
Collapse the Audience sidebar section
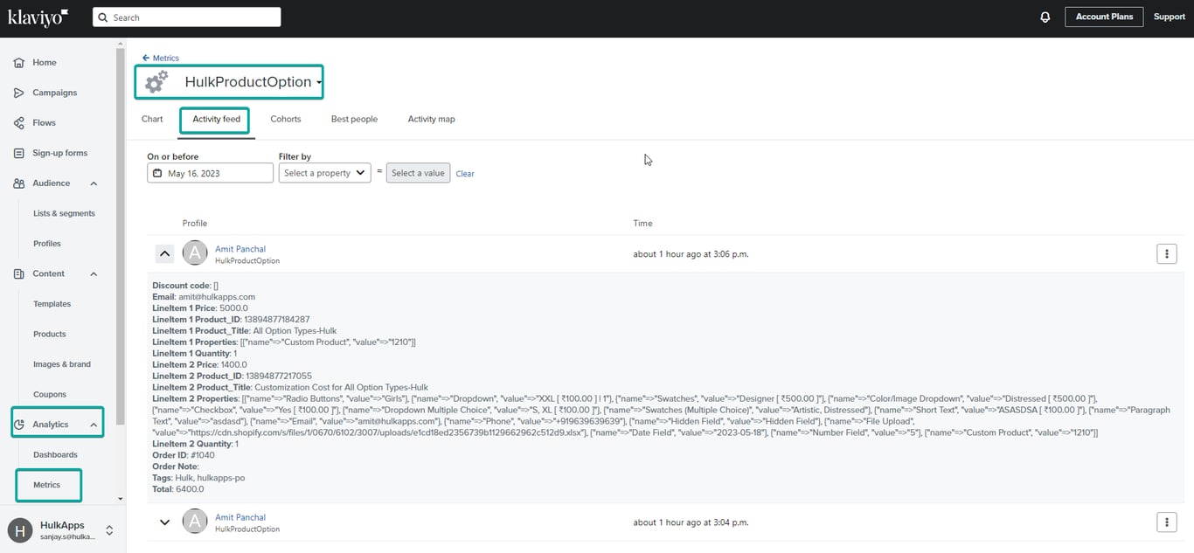click(x=94, y=183)
